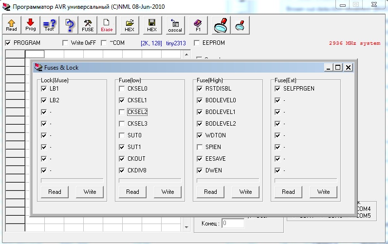Open F1 help book icon
Image resolution: width=388 pixels, height=244 pixels.
point(198,25)
